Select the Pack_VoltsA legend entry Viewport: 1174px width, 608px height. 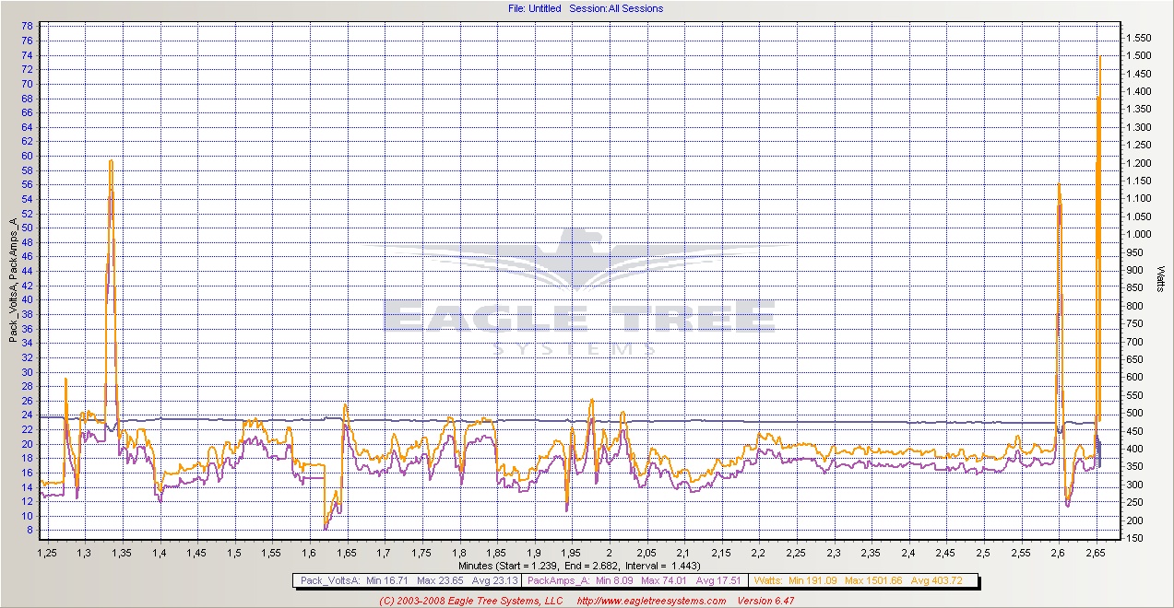coord(408,581)
